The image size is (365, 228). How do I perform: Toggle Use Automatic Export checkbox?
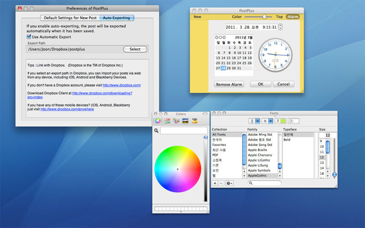(x=29, y=37)
